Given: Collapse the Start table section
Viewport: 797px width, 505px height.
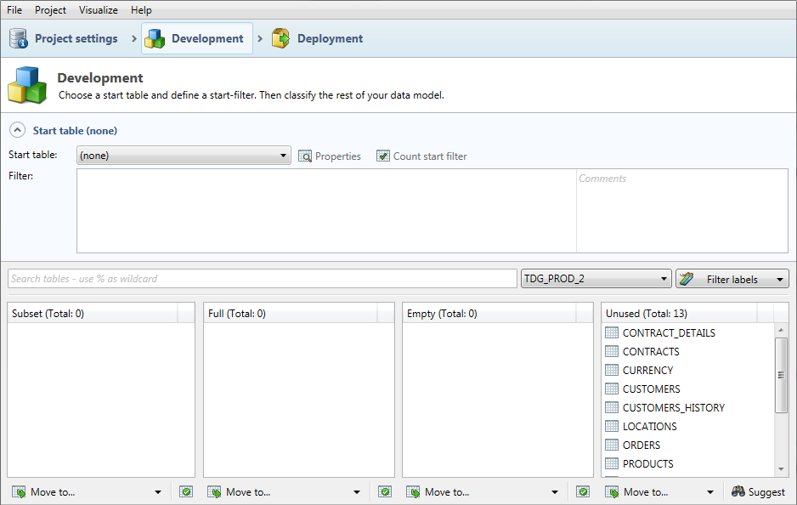Looking at the screenshot, I should click(x=17, y=131).
